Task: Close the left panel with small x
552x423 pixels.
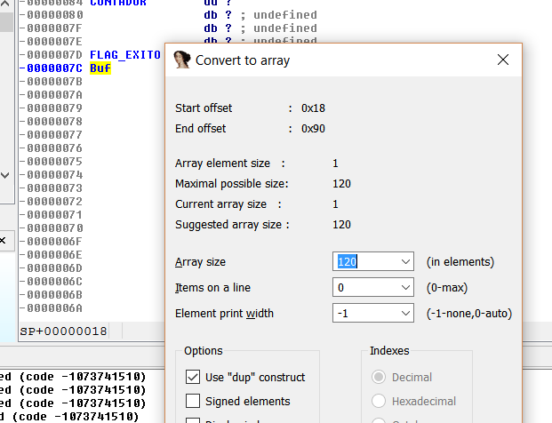Action: 3,240
